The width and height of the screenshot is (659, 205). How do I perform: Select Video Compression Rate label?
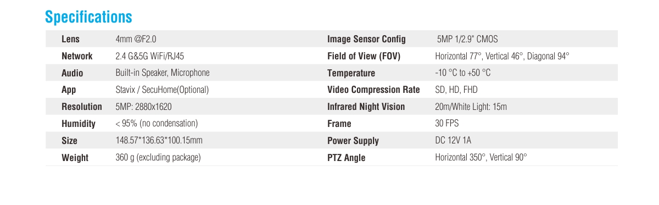373,90
